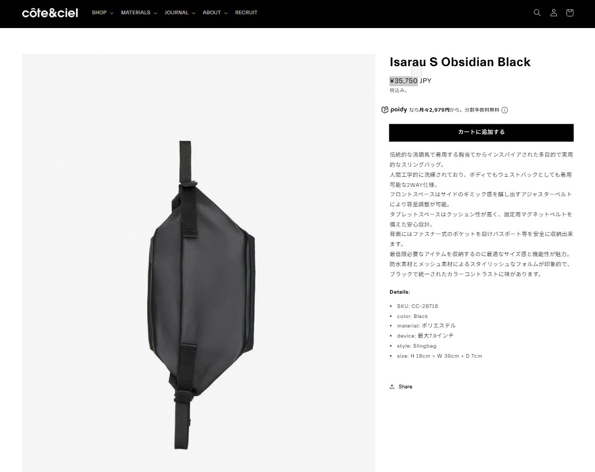The image size is (595, 472).
Task: Add item with カートに追加する button
Action: (x=481, y=132)
